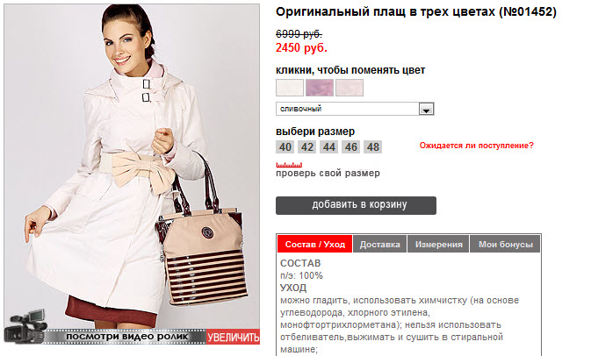Select size 48

click(372, 146)
